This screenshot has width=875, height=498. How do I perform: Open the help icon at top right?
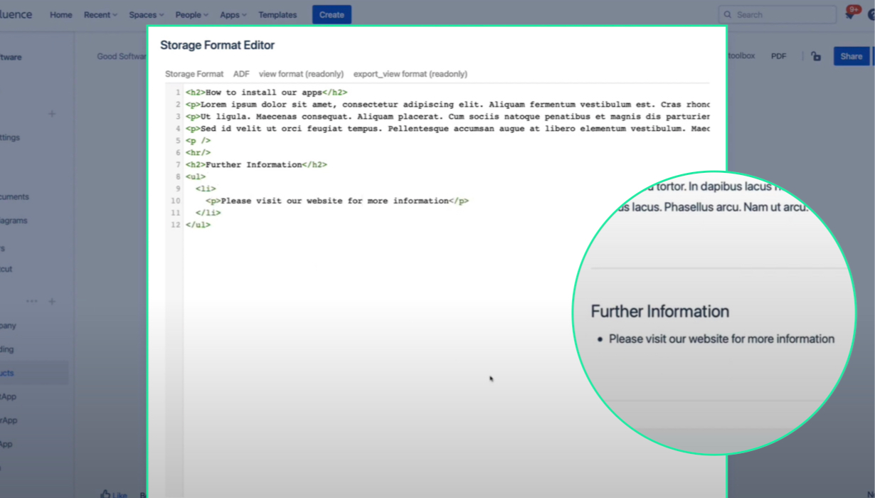pyautogui.click(x=871, y=14)
